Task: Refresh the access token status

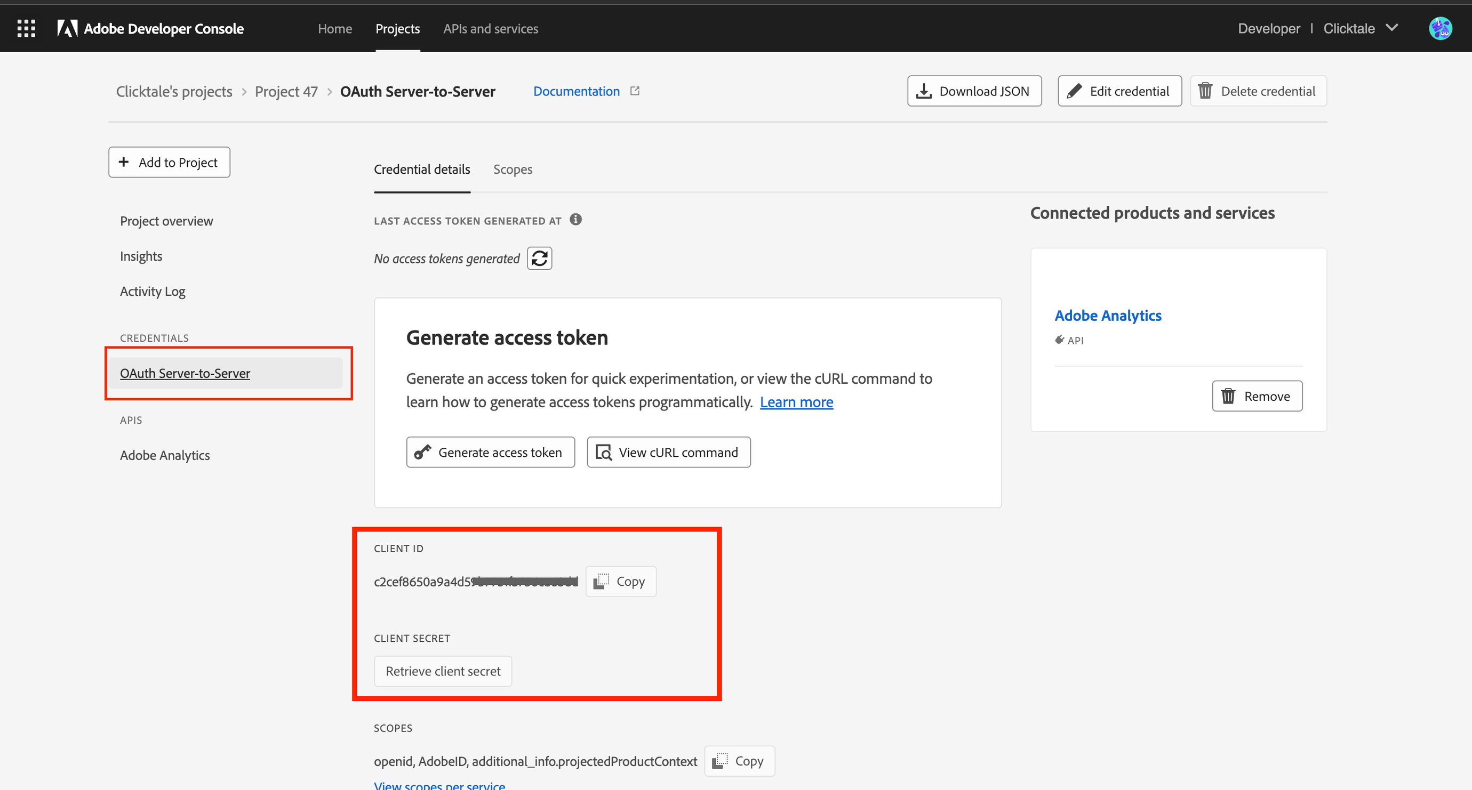Action: pyautogui.click(x=539, y=258)
